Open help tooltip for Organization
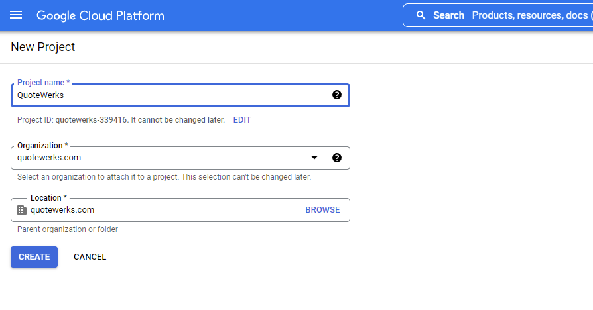 337,158
